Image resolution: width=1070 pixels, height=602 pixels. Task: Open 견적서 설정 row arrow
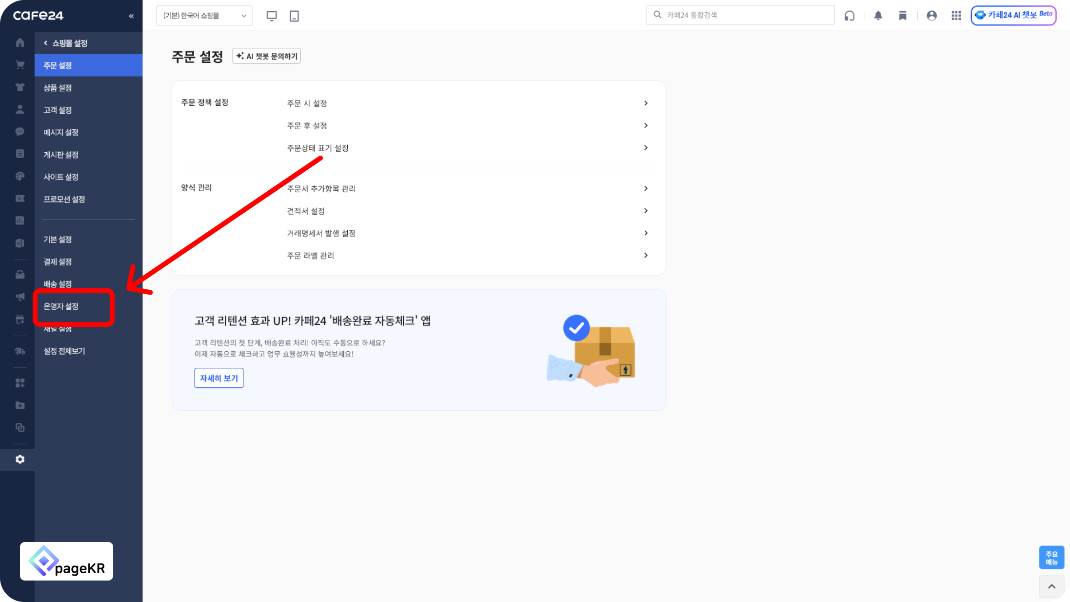pos(646,211)
